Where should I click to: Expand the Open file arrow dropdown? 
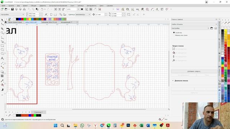pyautogui.click(x=9, y=9)
